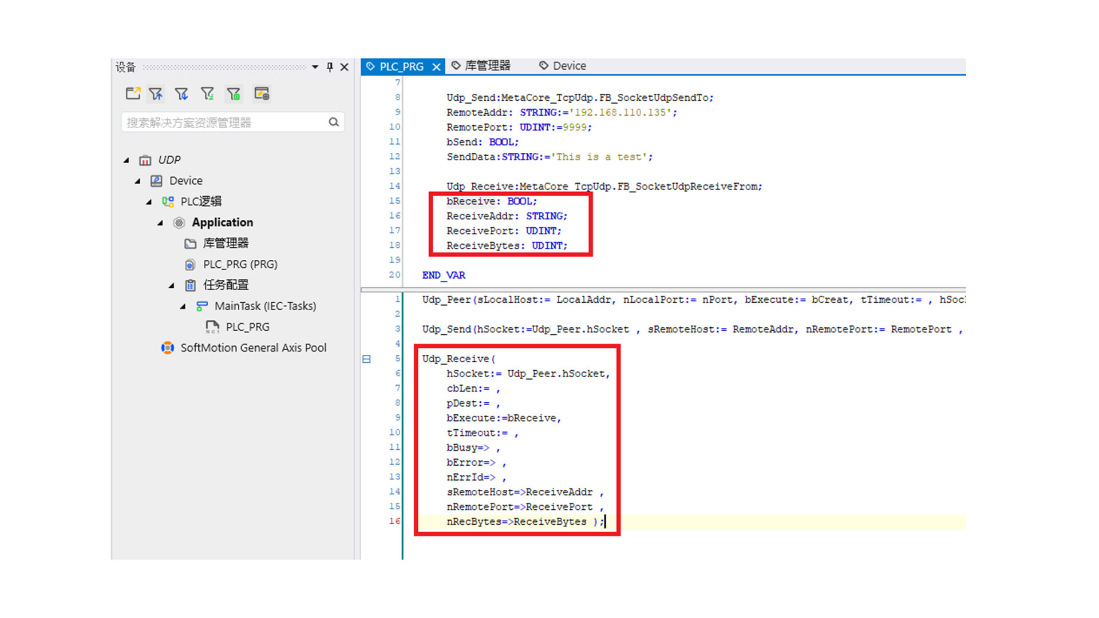Focus the 搜索解决方案资源管理器 search field
1099x618 pixels.
pos(233,122)
